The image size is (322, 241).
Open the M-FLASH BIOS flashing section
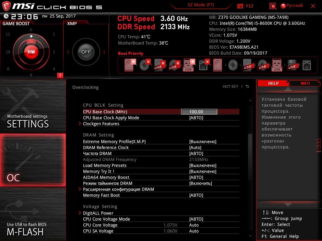pos(33,214)
